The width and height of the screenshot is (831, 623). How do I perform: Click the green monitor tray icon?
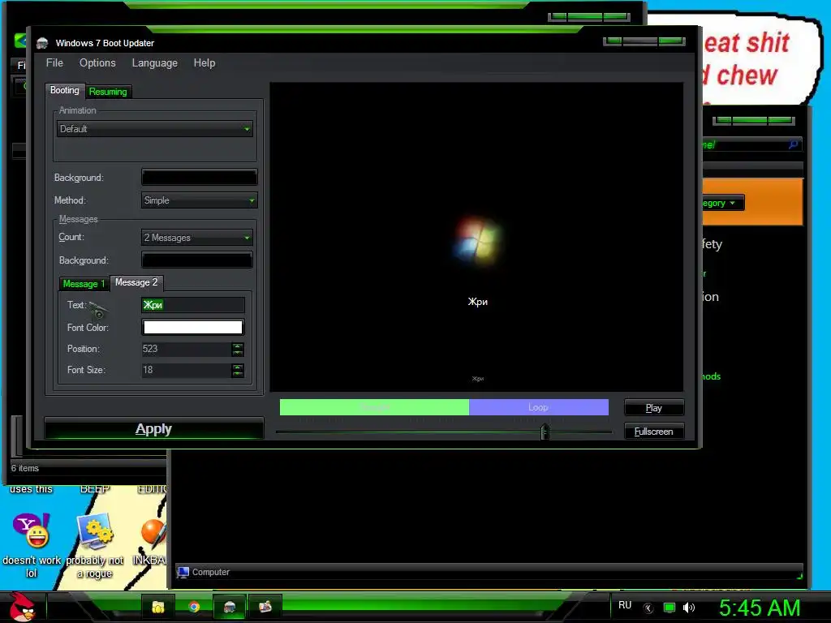670,608
